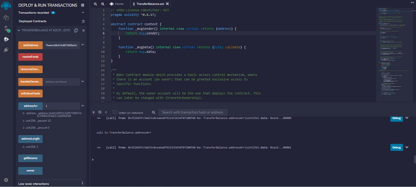
Task: Debug the last addressArr call
Action: (x=396, y=147)
